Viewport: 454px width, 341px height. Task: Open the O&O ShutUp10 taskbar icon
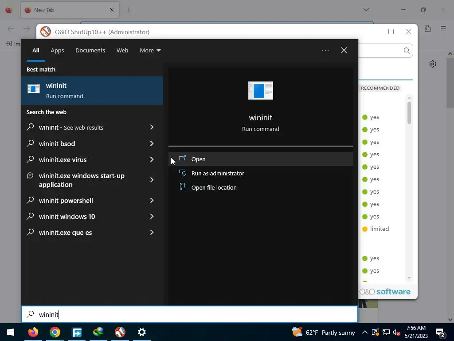(x=120, y=332)
